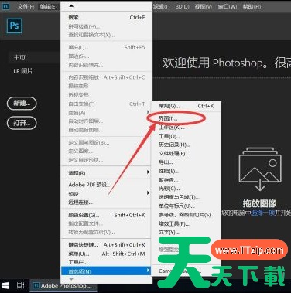Choose 定义自定形状... menu item

106,160
